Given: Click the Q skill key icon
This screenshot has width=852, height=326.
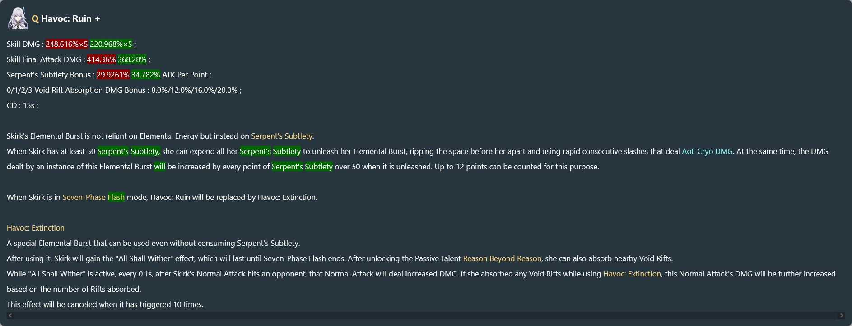Looking at the screenshot, I should click(35, 19).
